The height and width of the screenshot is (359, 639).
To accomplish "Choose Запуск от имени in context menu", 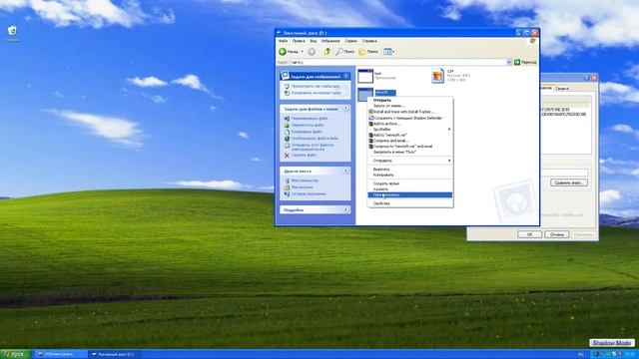I will click(x=410, y=106).
